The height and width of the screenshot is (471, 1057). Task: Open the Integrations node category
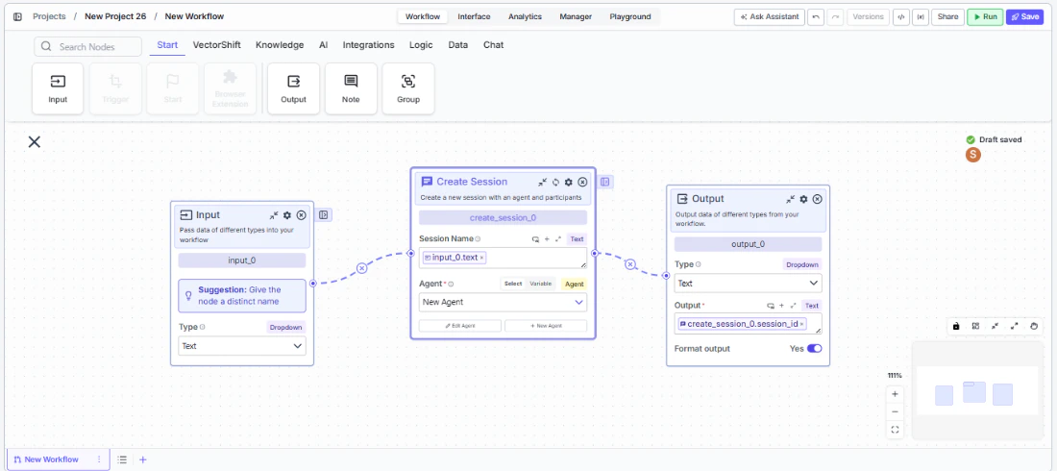coord(369,45)
